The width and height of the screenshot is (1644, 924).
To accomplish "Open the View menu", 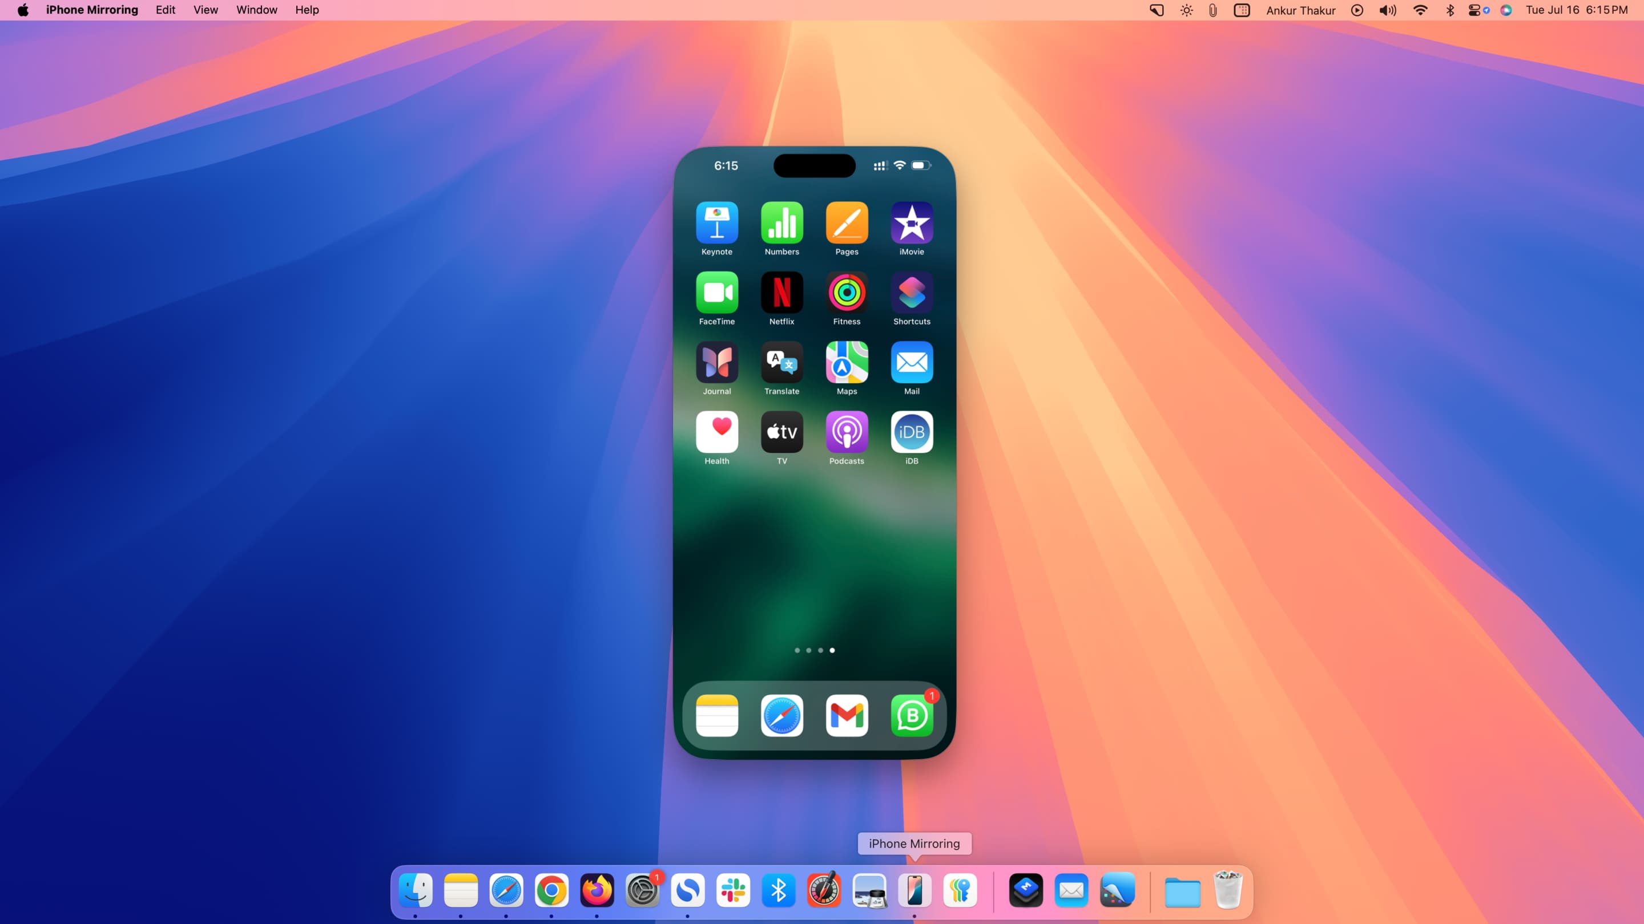I will (205, 10).
